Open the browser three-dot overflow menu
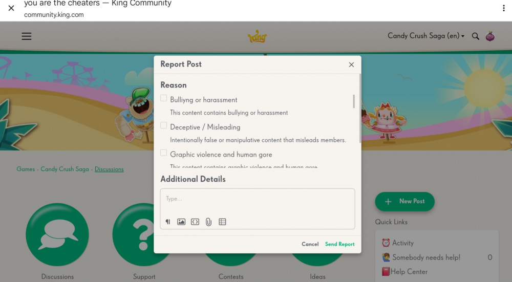This screenshot has height=282, width=512. (x=503, y=8)
